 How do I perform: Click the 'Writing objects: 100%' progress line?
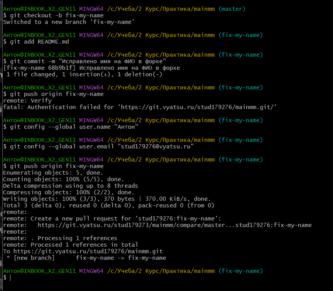point(107,199)
